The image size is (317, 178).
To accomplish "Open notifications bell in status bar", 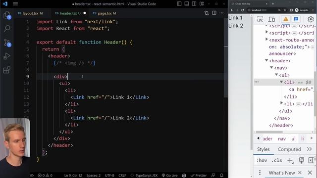I will 222,176.
